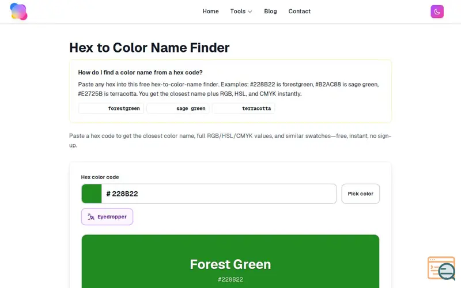Viewport: 461px width, 288px height.
Task: Open the Blog page
Action: [270, 11]
